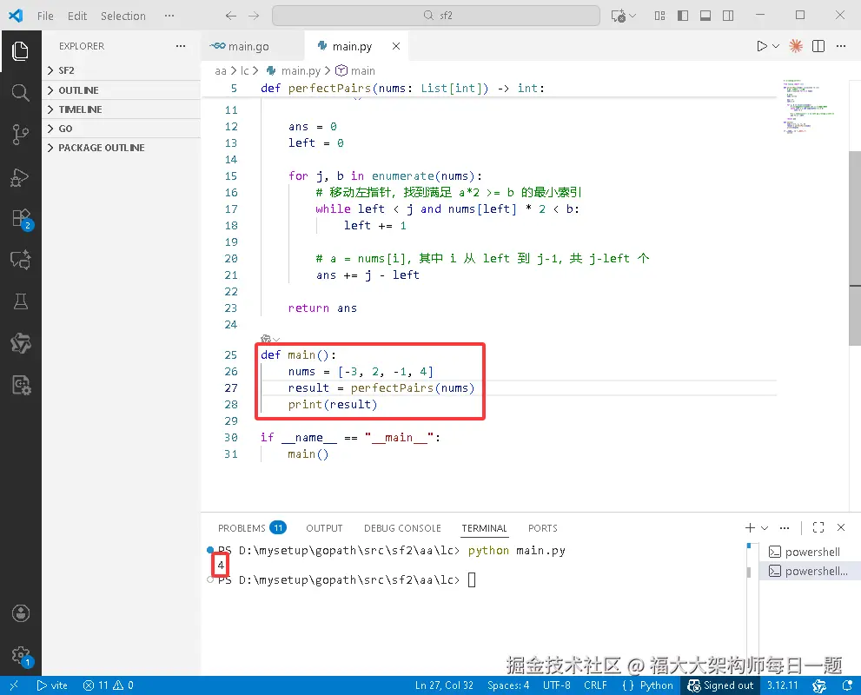Screen dimensions: 861x695
Task: Split the editor to the right
Action: [818, 46]
